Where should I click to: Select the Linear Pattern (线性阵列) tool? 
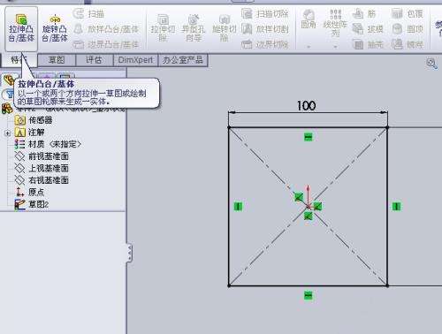(335, 23)
